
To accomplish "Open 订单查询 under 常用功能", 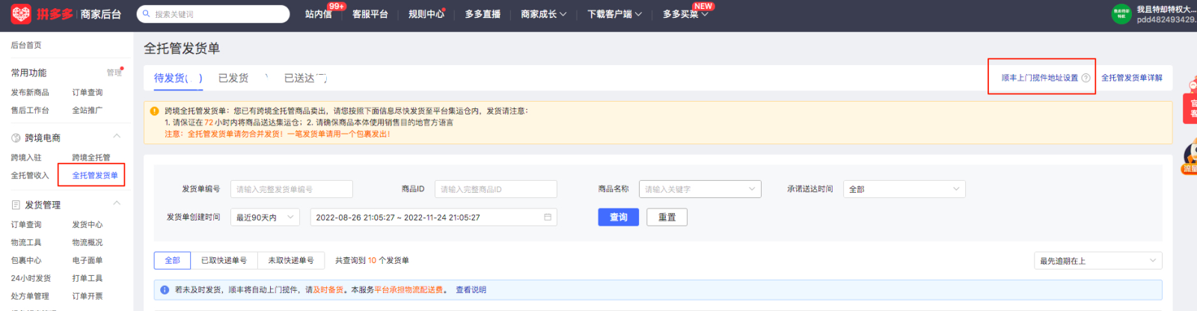I will tap(88, 93).
